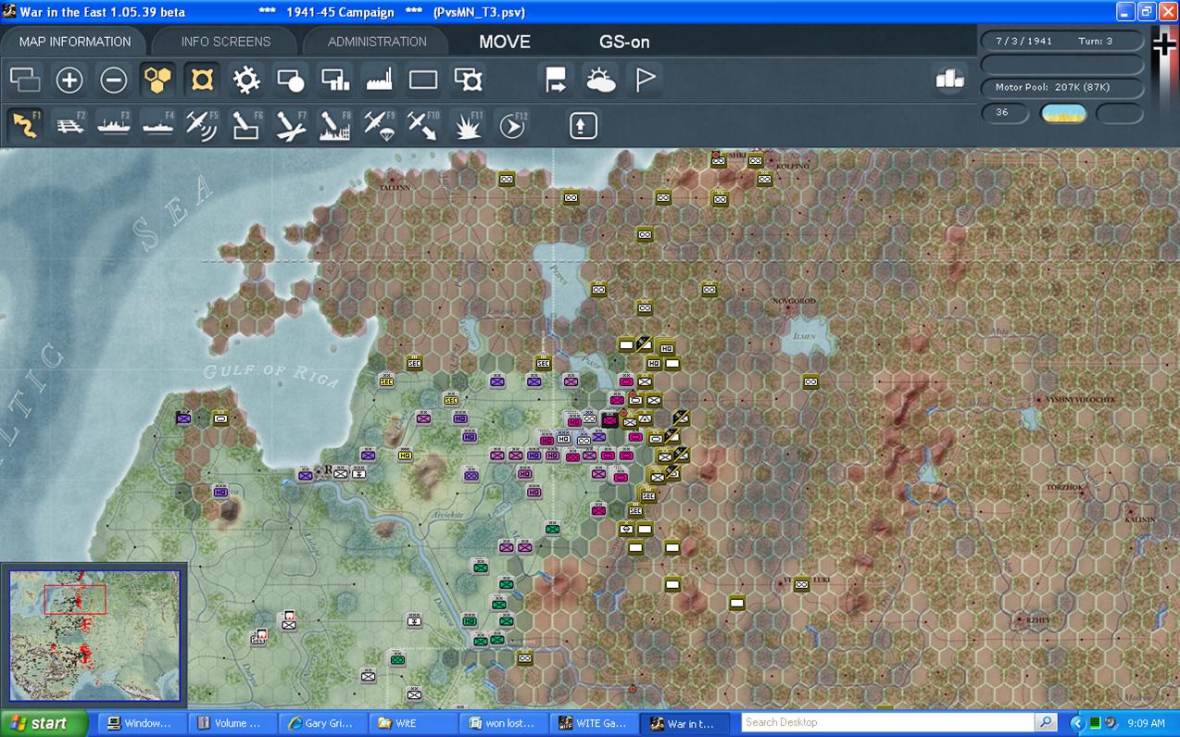Toggle the weather display cloud icon
This screenshot has height=737, width=1180.
tap(600, 81)
